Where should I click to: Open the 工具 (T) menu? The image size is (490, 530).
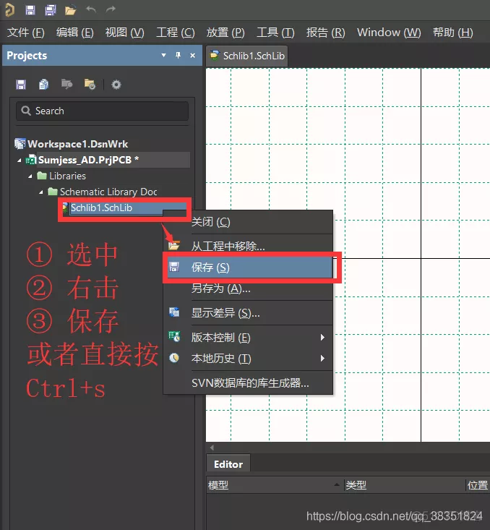[x=275, y=33]
